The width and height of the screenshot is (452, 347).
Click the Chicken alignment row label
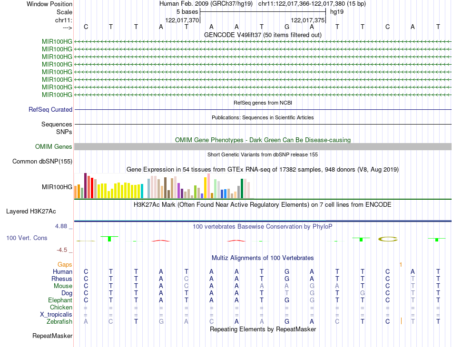[61, 307]
